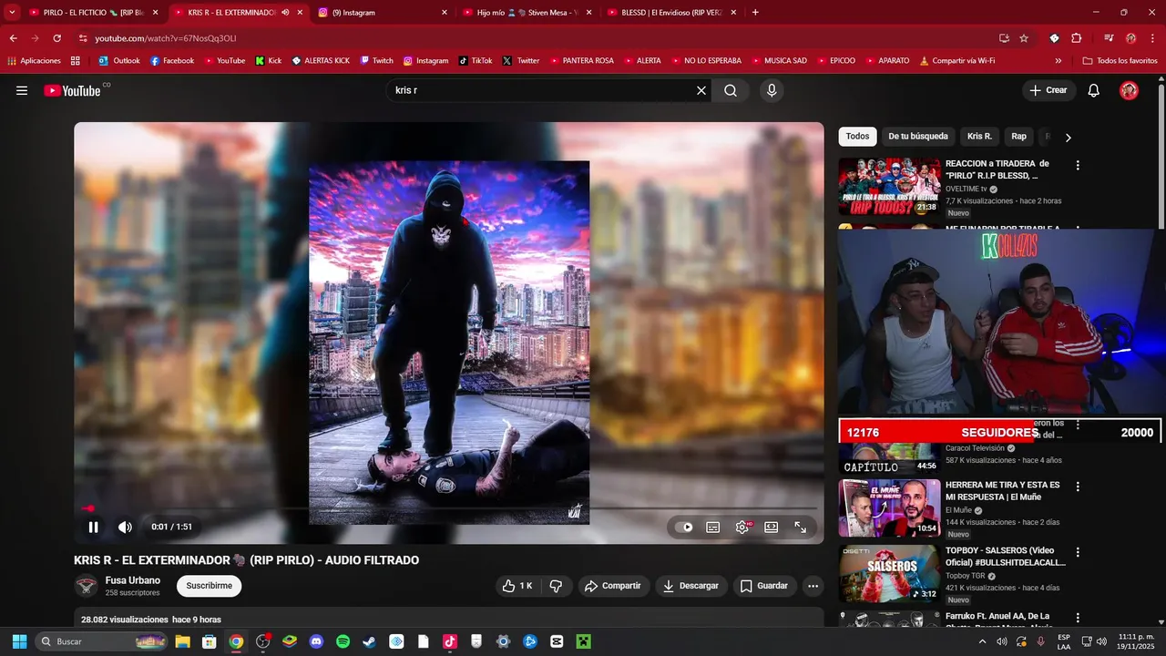The width and height of the screenshot is (1166, 656).
Task: Open the YouTube account avatar menu
Action: [x=1129, y=90]
